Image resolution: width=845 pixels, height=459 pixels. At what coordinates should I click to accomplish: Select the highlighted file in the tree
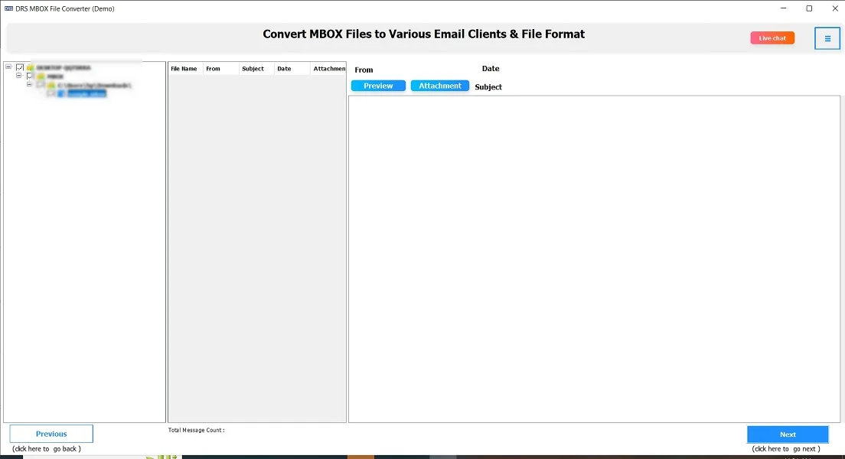coord(86,94)
